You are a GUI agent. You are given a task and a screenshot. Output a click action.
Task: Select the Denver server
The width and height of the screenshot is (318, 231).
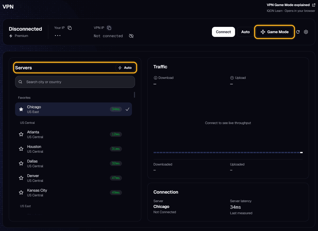[x=73, y=178]
